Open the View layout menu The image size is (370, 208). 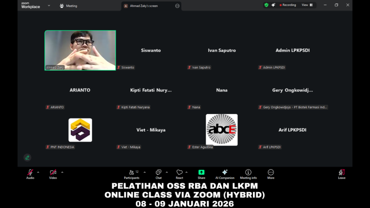pos(307,5)
